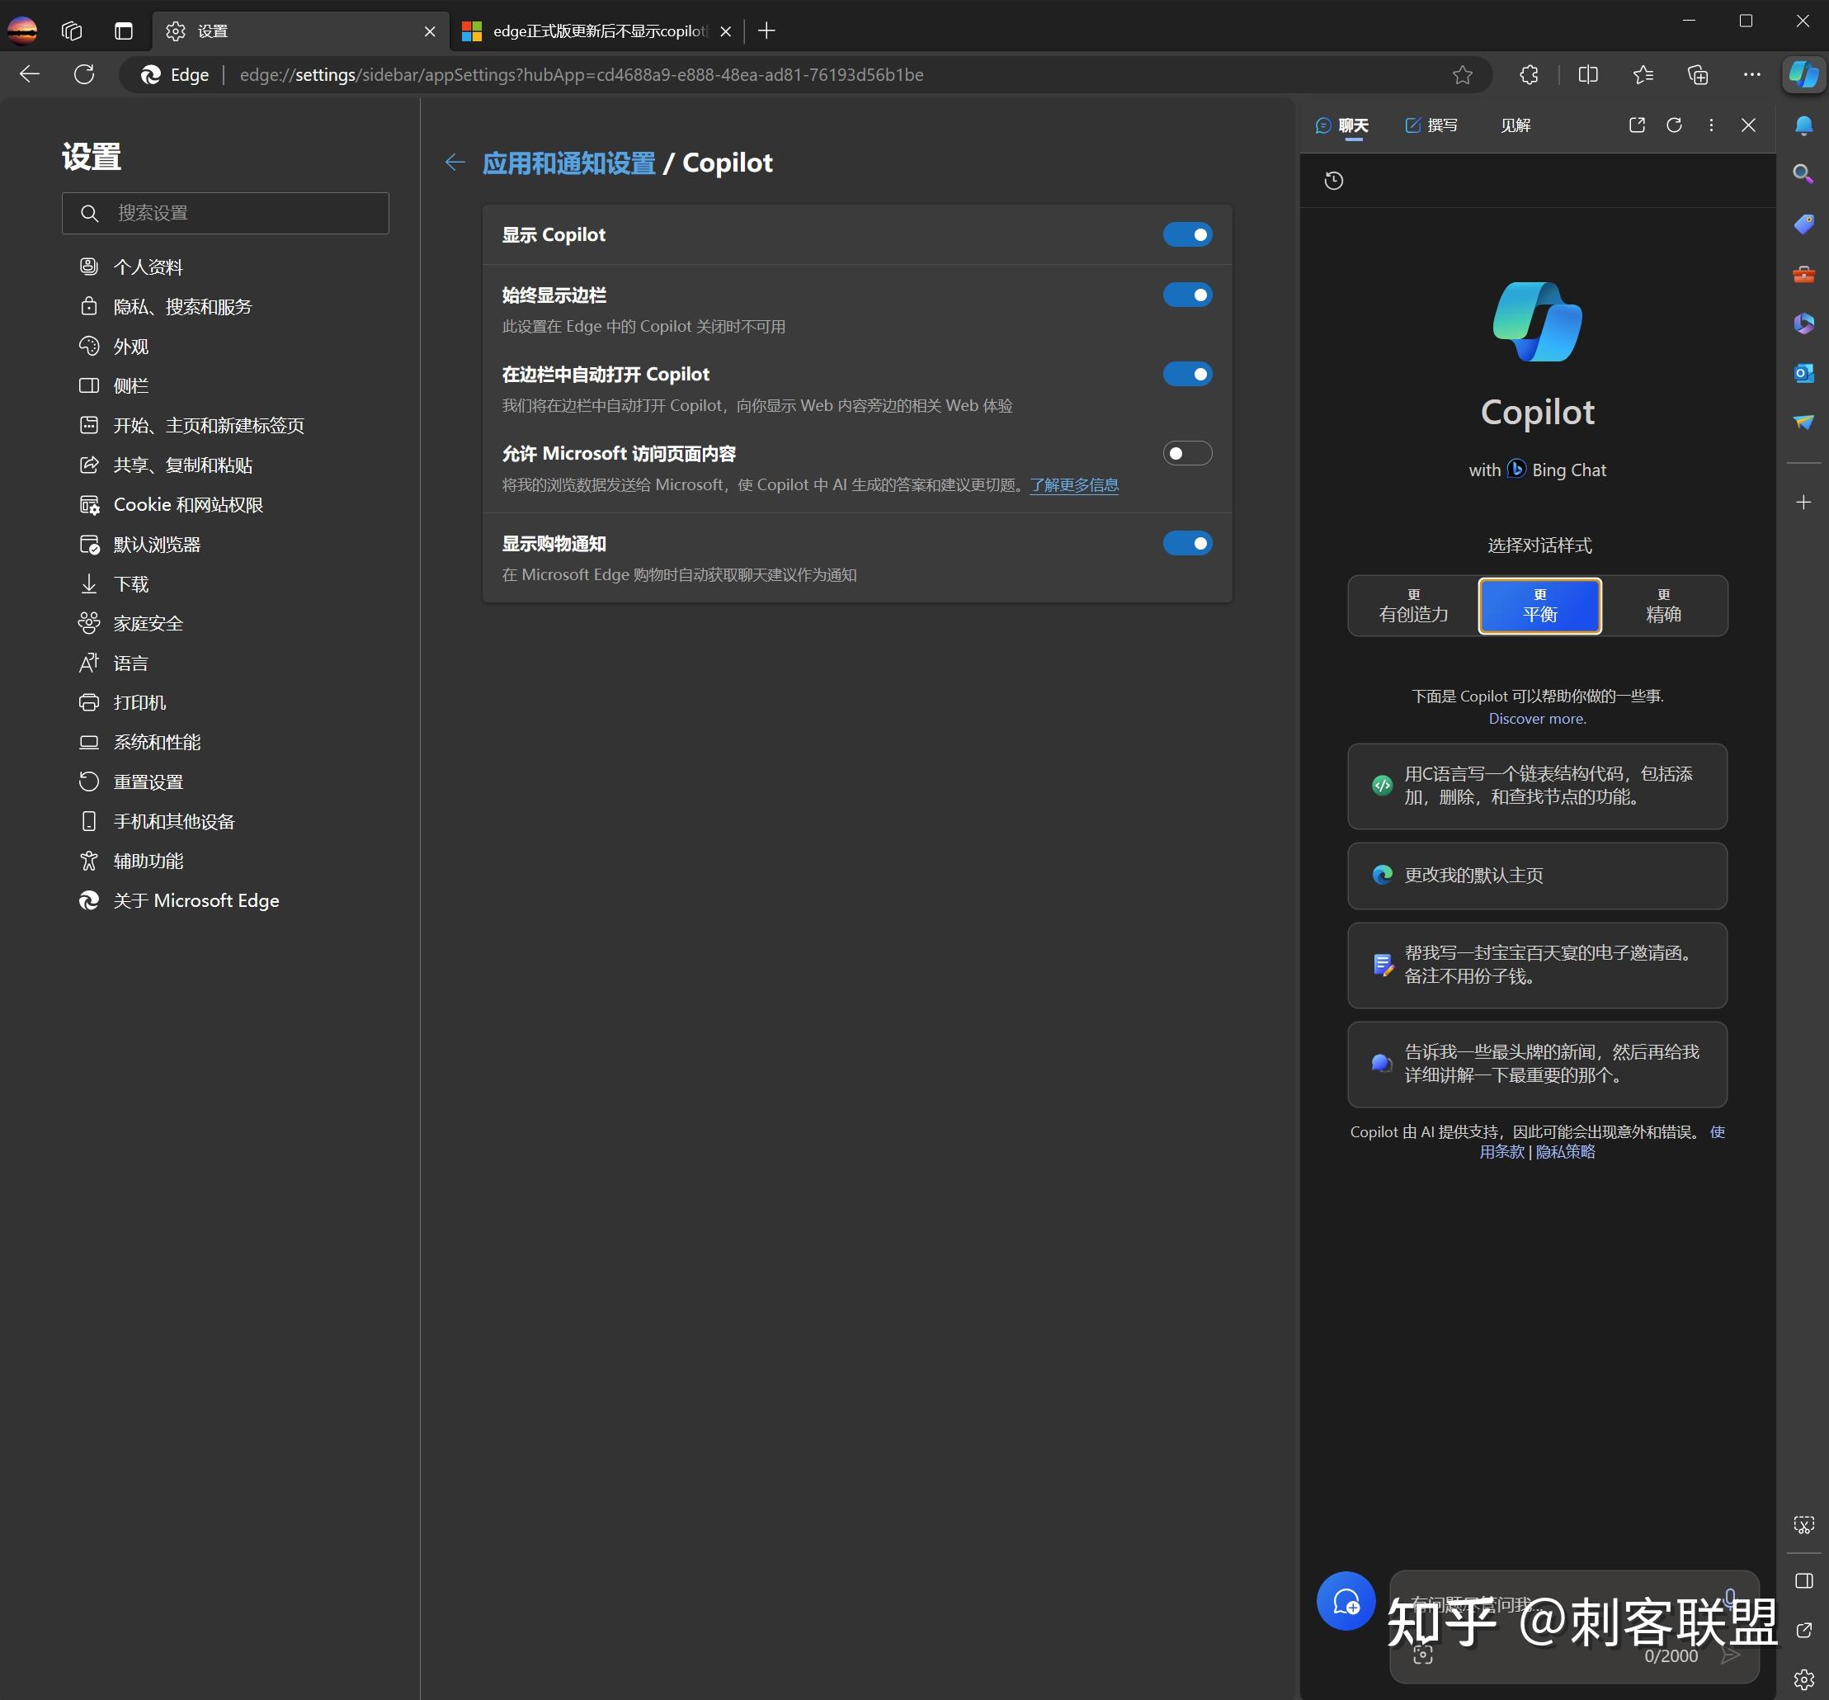Click the Discover more link
The width and height of the screenshot is (1829, 1700).
click(x=1537, y=719)
